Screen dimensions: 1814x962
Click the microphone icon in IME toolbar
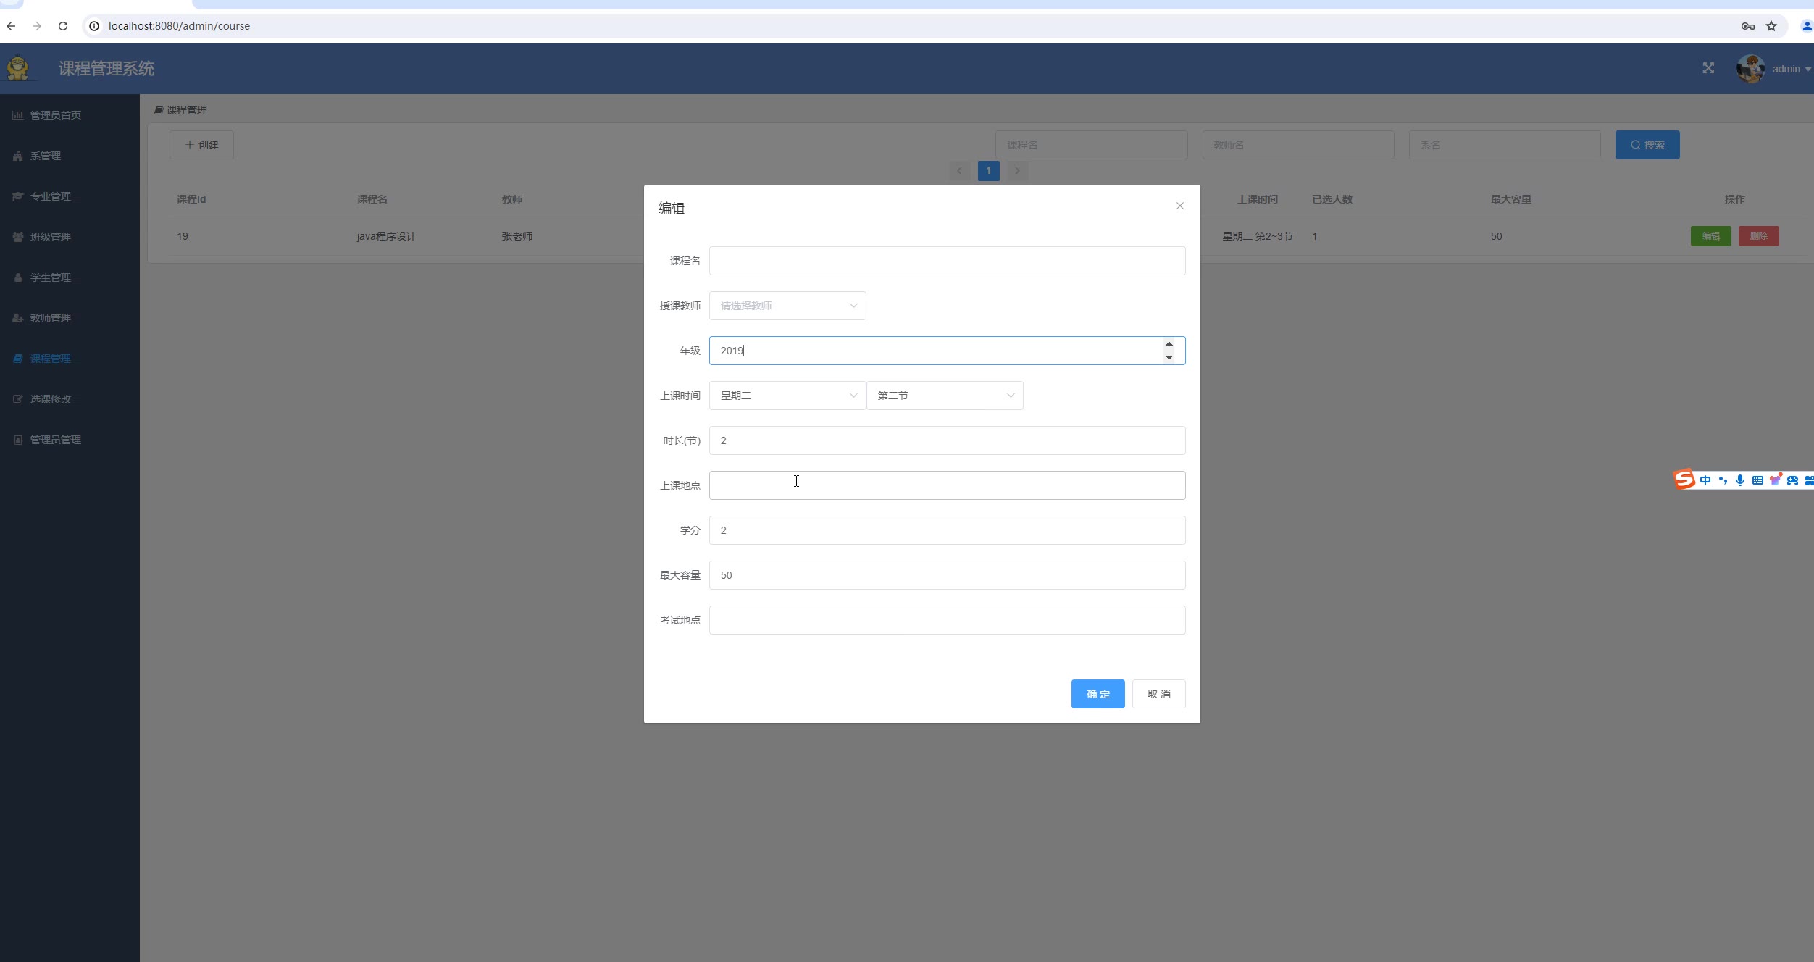(x=1739, y=480)
